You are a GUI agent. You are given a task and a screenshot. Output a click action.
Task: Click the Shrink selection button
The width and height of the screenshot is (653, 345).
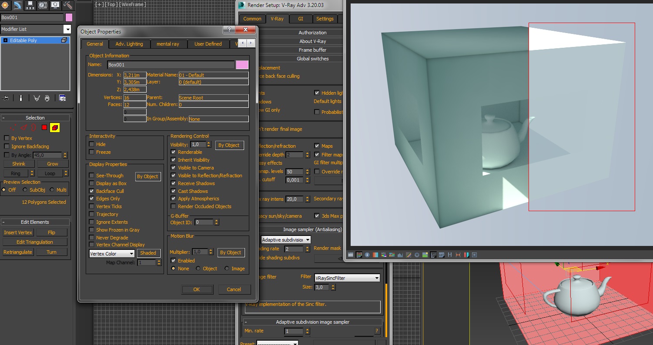19,164
